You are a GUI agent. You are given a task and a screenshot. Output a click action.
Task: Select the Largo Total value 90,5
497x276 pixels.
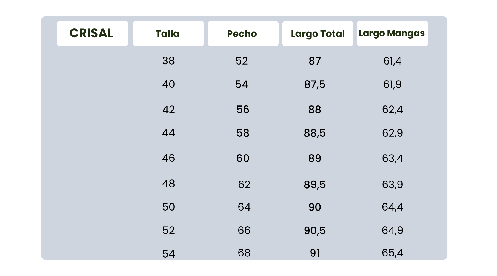(x=315, y=230)
